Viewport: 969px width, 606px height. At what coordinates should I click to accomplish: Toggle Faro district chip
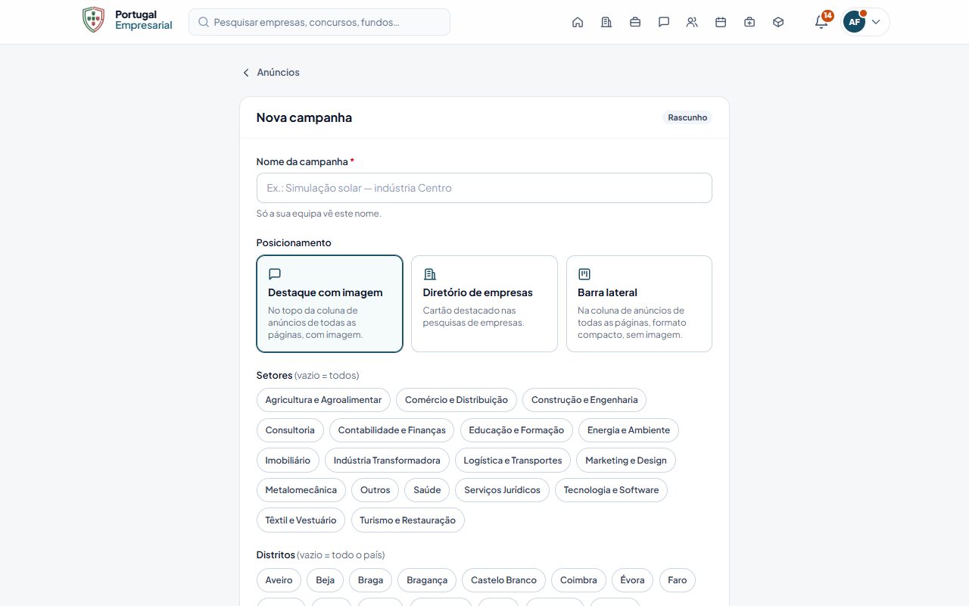pyautogui.click(x=678, y=580)
